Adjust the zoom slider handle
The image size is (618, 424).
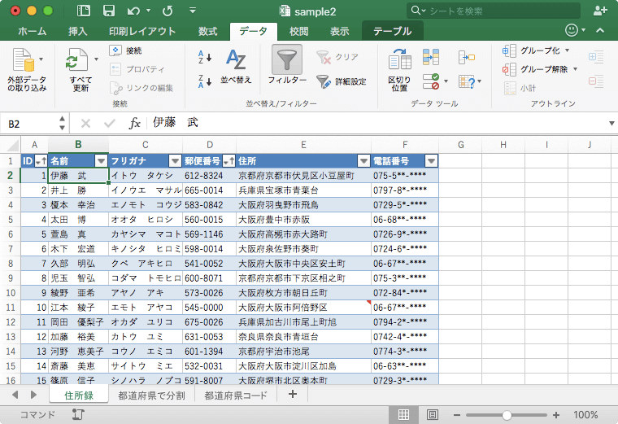tap(507, 415)
